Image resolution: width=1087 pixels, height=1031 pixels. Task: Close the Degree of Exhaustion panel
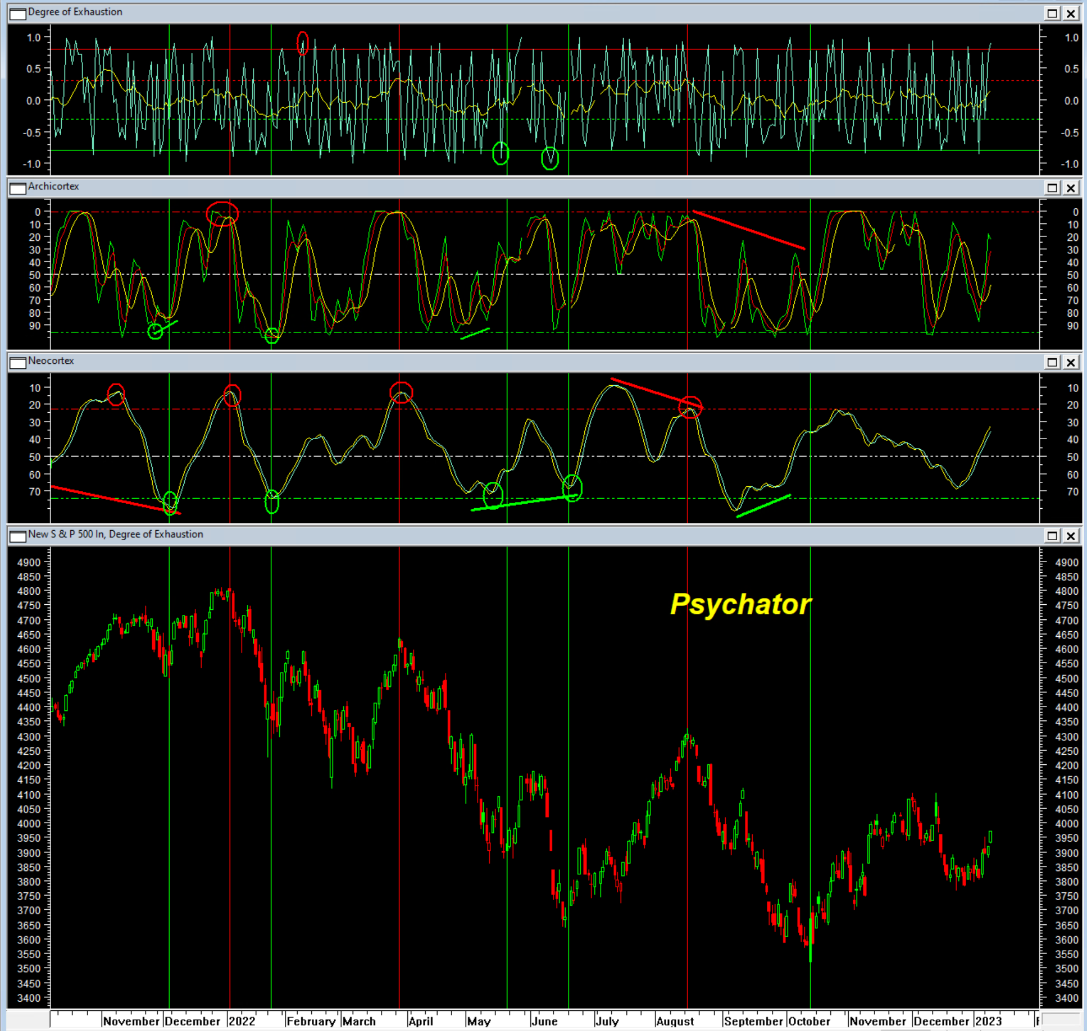click(x=1071, y=13)
